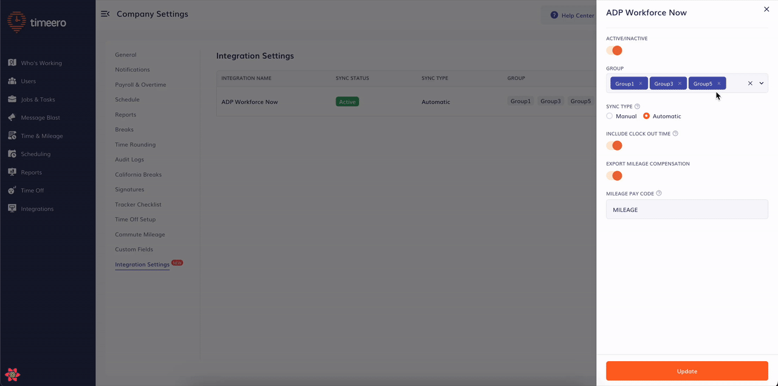
Task: Select the Manual sync type radio button
Action: (609, 116)
